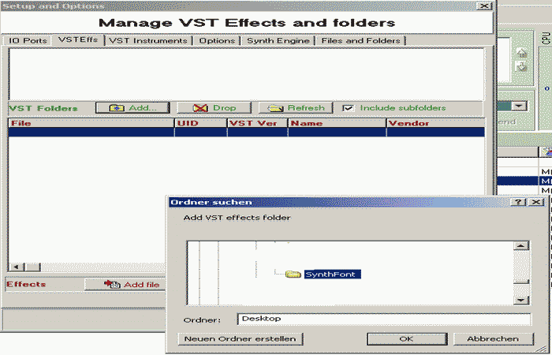Screen dimensions: 552x355
Task: Click Neuen Ordner erstellen button
Action: coord(240,338)
